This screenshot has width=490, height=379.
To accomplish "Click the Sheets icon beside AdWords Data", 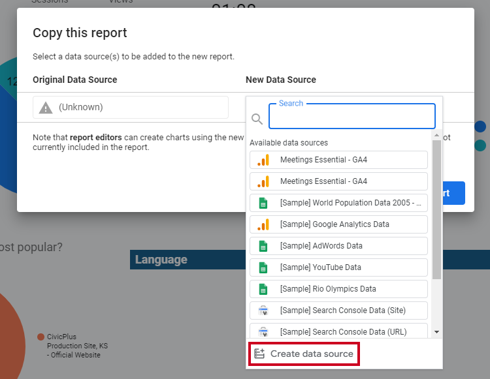I will point(263,246).
